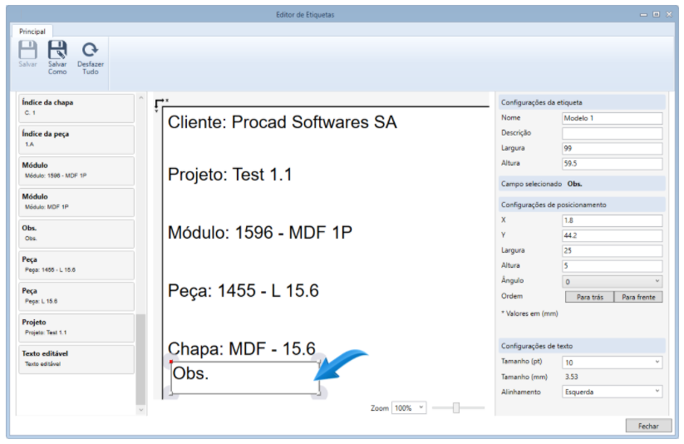The height and width of the screenshot is (444, 684).
Task: Click the red anchor handle of Obs. box
Action: point(171,362)
